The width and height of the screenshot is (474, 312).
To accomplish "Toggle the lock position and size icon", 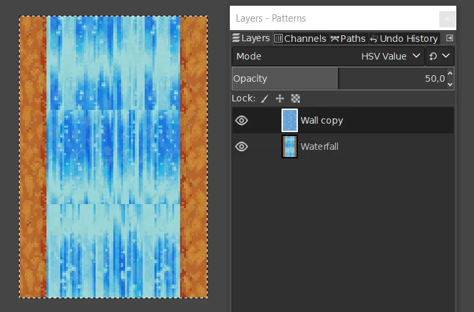I will [x=280, y=99].
